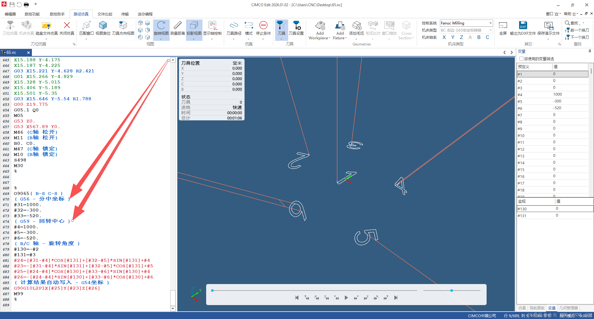Open the 文件比较 ribbon tab
Image resolution: width=594 pixels, height=319 pixels.
pyautogui.click(x=105, y=14)
